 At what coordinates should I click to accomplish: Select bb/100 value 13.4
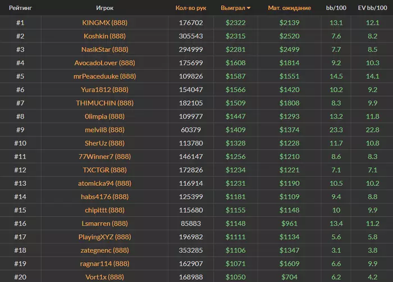pyautogui.click(x=336, y=223)
